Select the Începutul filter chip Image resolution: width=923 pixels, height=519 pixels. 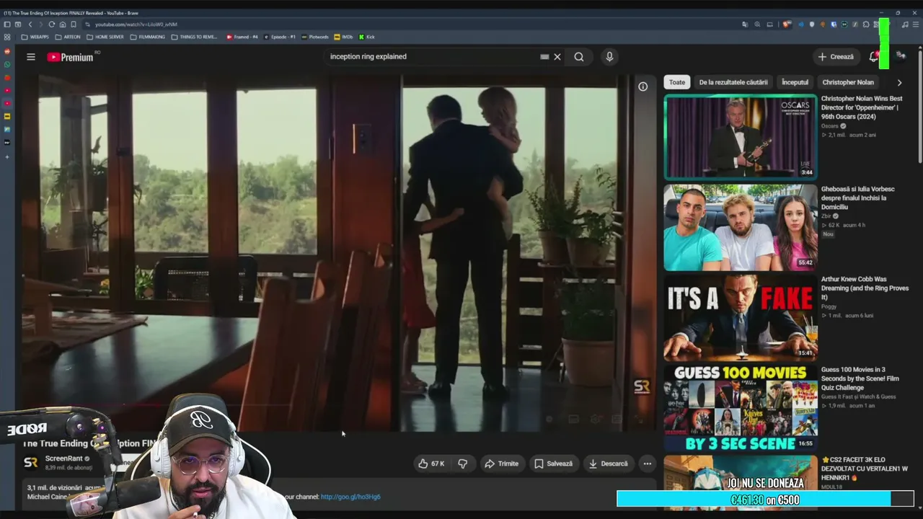pos(795,82)
